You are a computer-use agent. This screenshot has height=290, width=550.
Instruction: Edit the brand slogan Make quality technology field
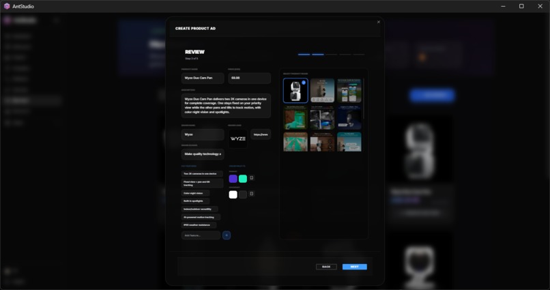(203, 154)
